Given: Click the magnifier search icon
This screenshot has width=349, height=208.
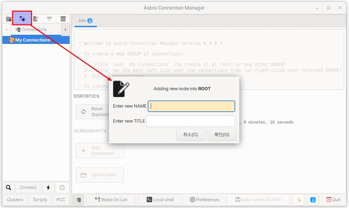Looking at the screenshot, I should click(8, 188).
